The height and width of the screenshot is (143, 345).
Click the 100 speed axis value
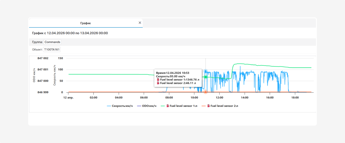pos(60,69)
